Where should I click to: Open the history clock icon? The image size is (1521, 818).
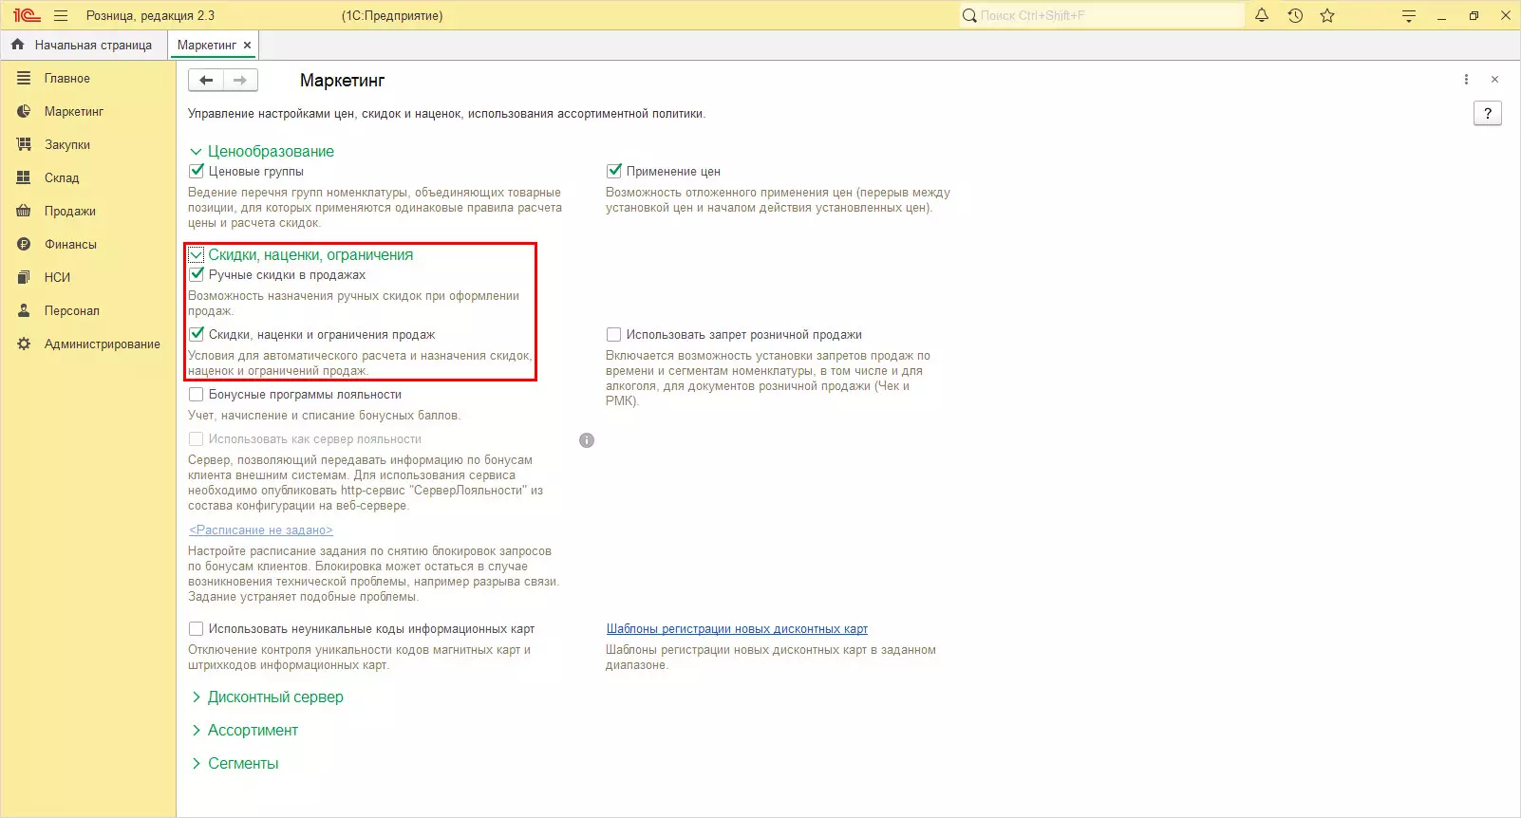[1295, 15]
